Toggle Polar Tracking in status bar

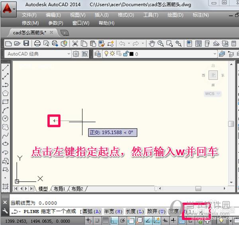pos(123,221)
